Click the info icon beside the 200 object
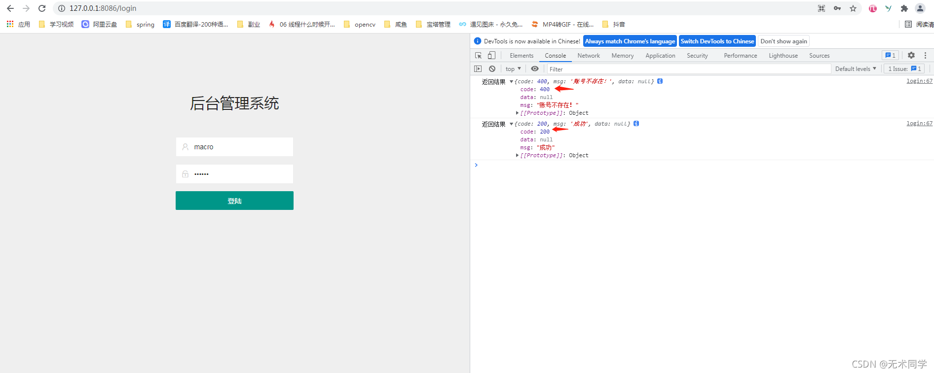This screenshot has width=934, height=373. coord(636,124)
